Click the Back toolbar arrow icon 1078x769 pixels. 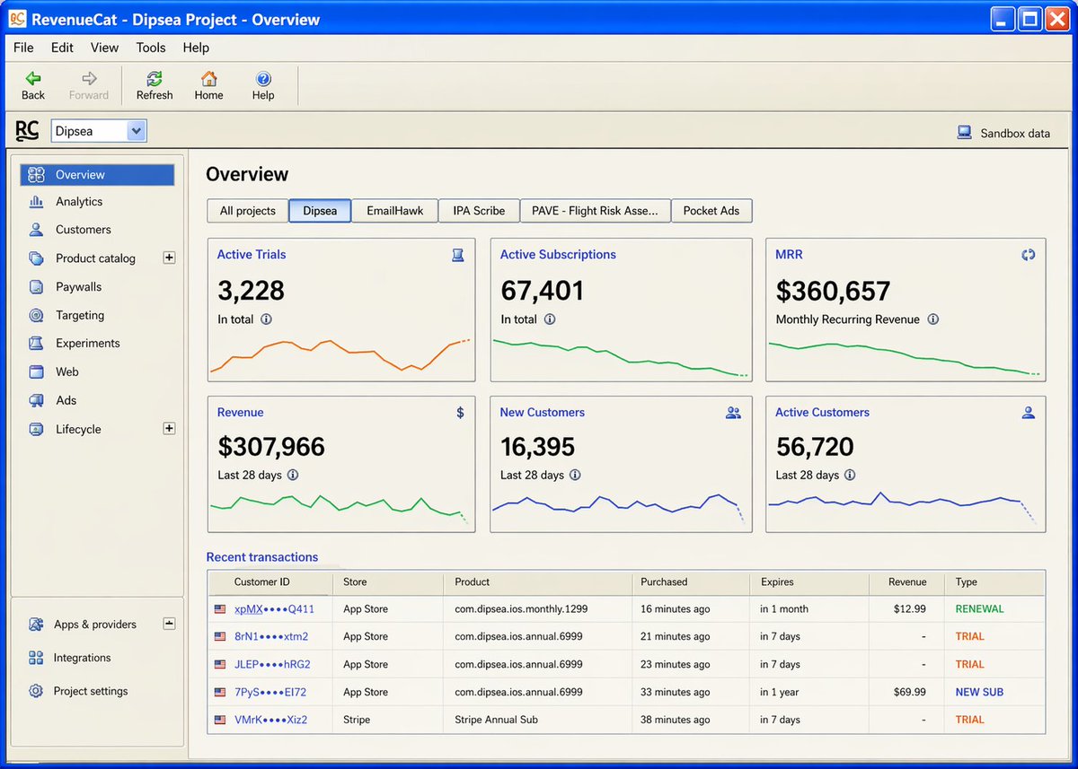point(33,78)
